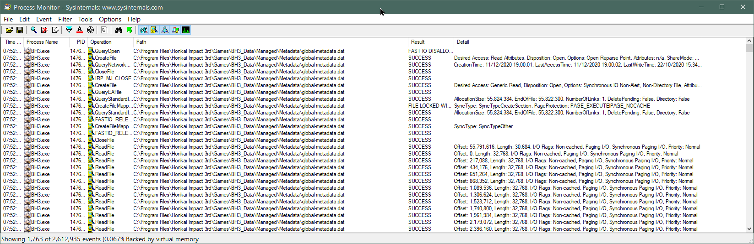Toggle Show File System Activity
This screenshot has width=754, height=244.
154,30
